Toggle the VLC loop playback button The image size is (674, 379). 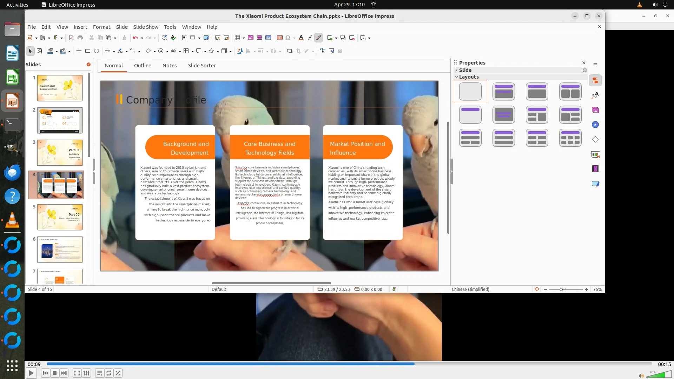coord(109,373)
